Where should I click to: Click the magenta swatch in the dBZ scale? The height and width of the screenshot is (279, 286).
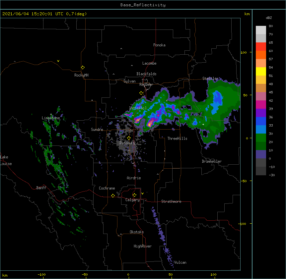pos(261,104)
